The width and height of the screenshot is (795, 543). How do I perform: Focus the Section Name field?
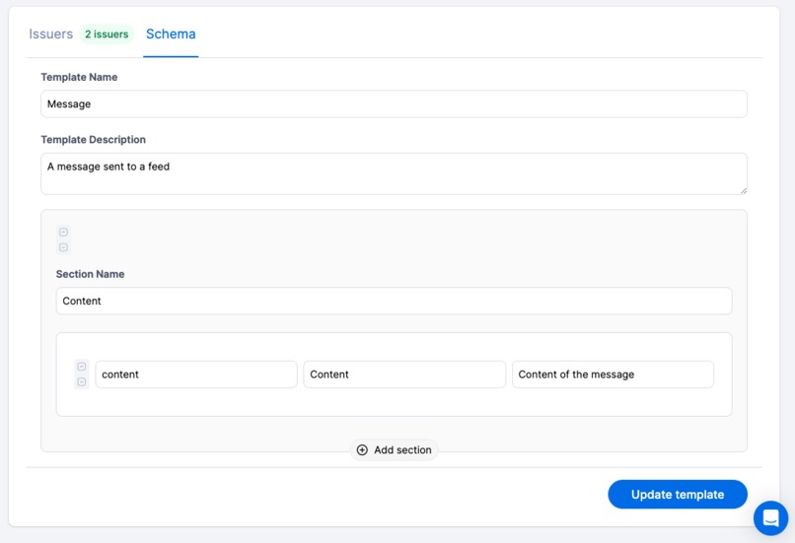pyautogui.click(x=394, y=301)
